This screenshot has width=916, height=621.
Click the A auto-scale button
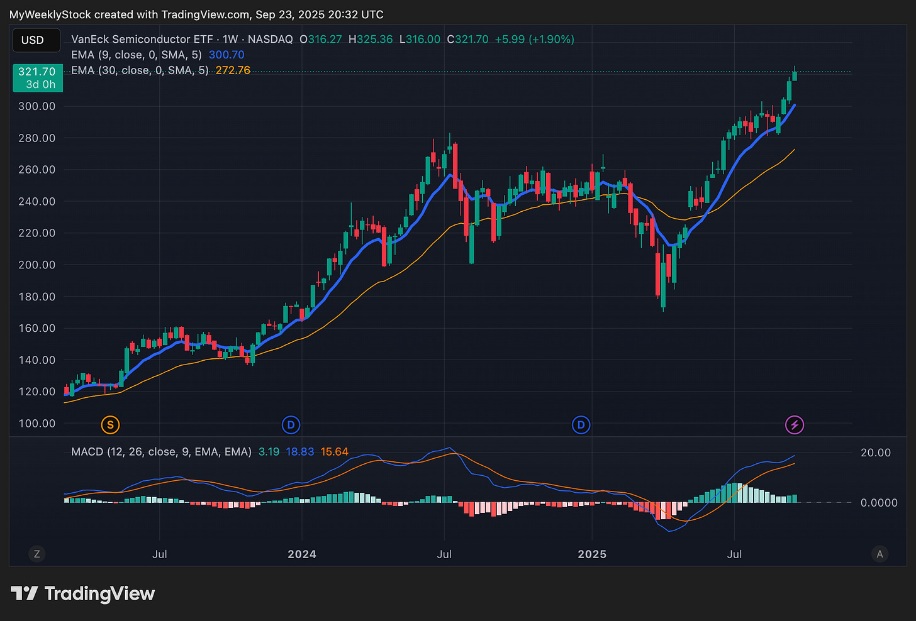click(x=880, y=554)
